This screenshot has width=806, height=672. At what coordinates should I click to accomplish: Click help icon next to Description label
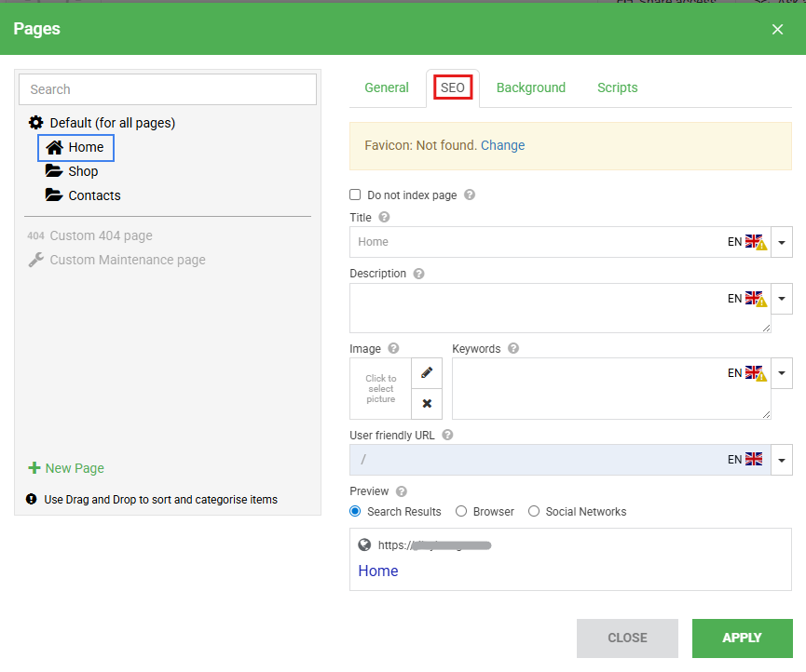pyautogui.click(x=418, y=275)
